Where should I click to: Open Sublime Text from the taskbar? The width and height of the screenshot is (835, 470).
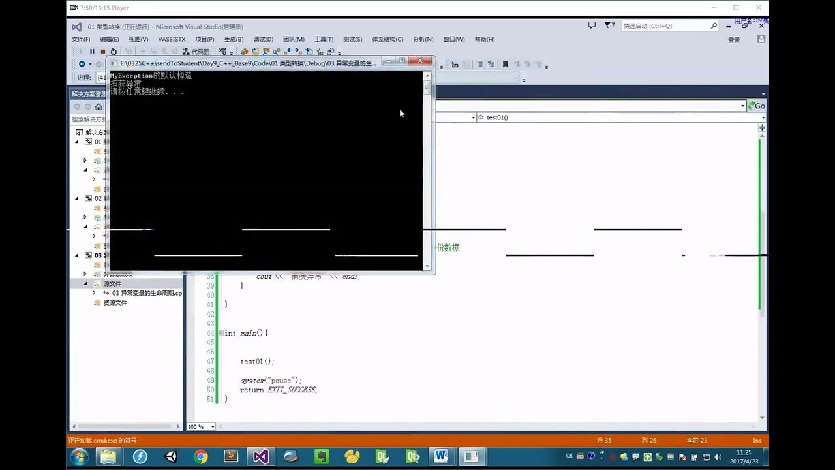tap(231, 456)
